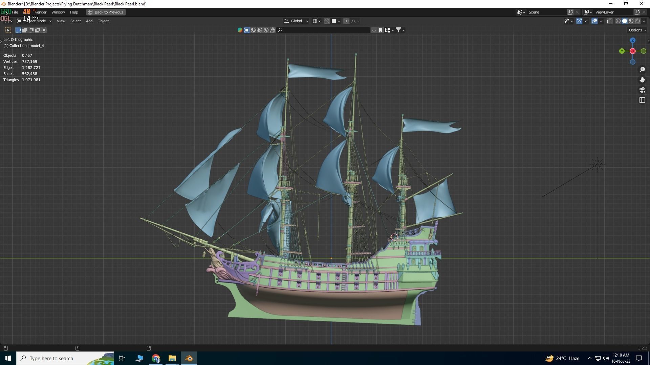Open File Explorer from the taskbar
The image size is (650, 365).
coord(172,358)
